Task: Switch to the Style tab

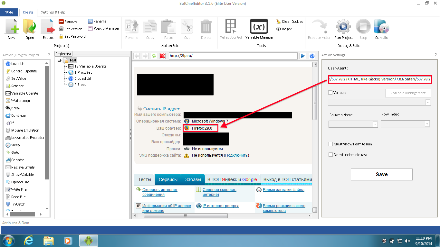Action: point(9,12)
